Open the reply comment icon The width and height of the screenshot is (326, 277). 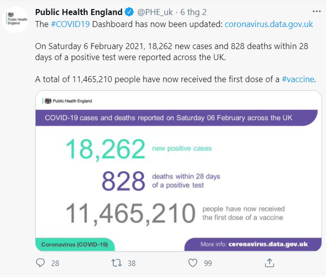[x=40, y=262]
